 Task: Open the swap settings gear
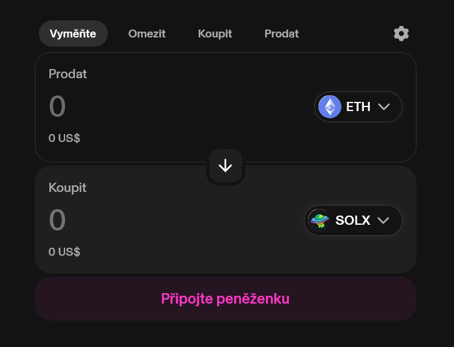[401, 34]
